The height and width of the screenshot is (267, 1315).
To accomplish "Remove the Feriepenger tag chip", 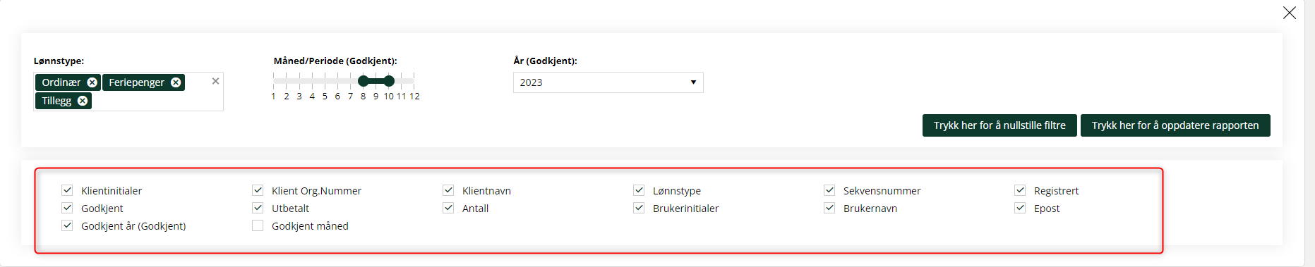I will click(x=176, y=82).
